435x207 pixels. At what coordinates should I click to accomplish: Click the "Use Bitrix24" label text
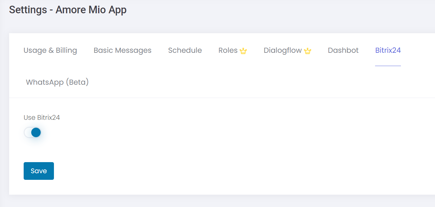(42, 118)
